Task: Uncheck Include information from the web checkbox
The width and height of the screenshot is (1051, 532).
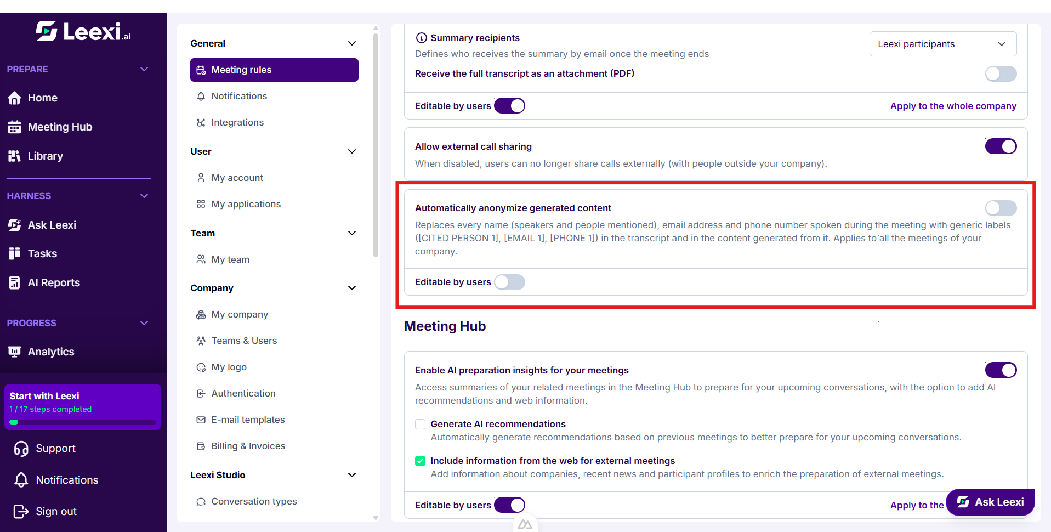Action: tap(421, 461)
